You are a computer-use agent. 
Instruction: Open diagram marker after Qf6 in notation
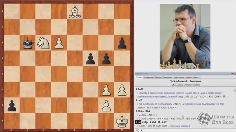pos(154,126)
